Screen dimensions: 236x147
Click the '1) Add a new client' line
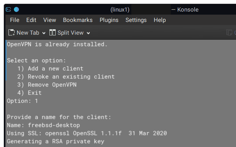(50, 69)
